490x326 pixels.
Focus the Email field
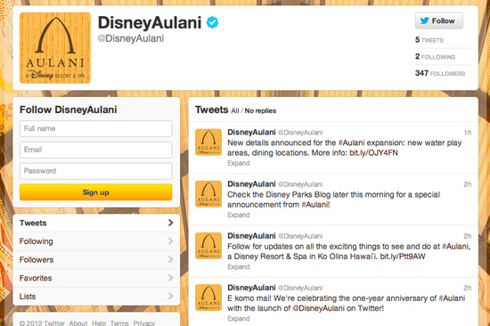pyautogui.click(x=95, y=150)
